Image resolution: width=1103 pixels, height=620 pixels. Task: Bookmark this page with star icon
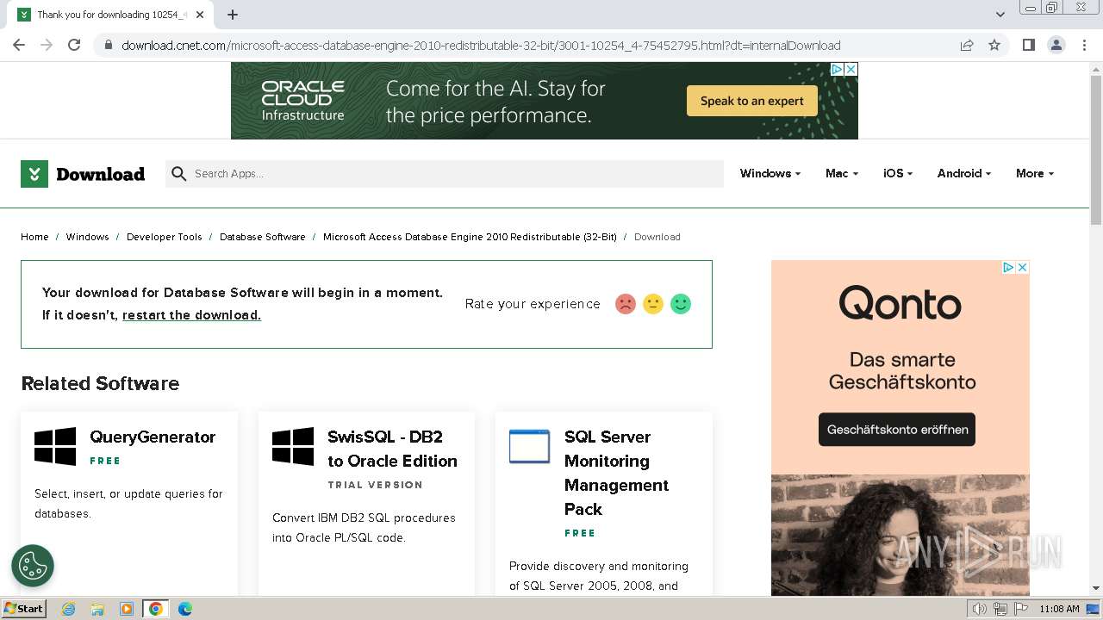(994, 45)
